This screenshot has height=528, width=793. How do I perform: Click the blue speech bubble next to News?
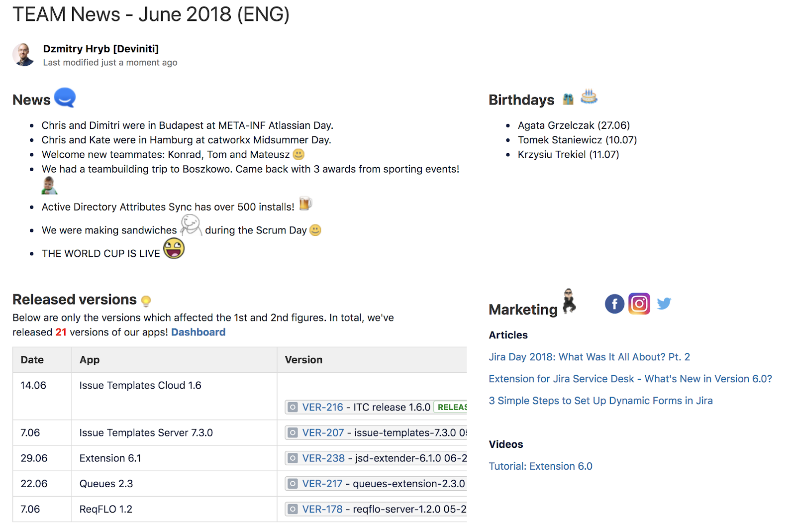pos(65,97)
